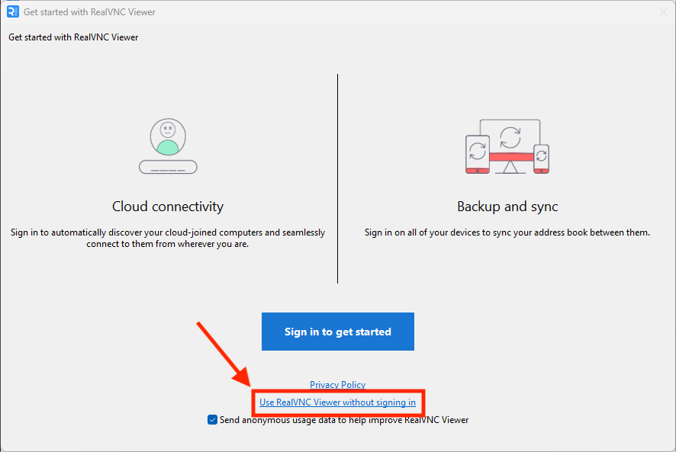The width and height of the screenshot is (676, 452).
Task: Click the 'Send anonymous usage data' label text
Action: coord(343,420)
